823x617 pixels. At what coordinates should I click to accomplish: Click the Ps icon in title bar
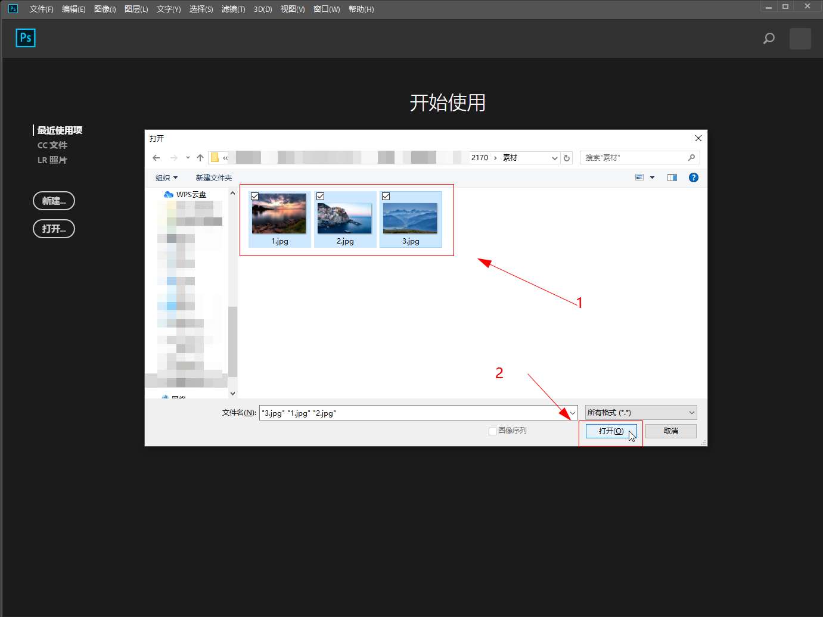tap(13, 9)
